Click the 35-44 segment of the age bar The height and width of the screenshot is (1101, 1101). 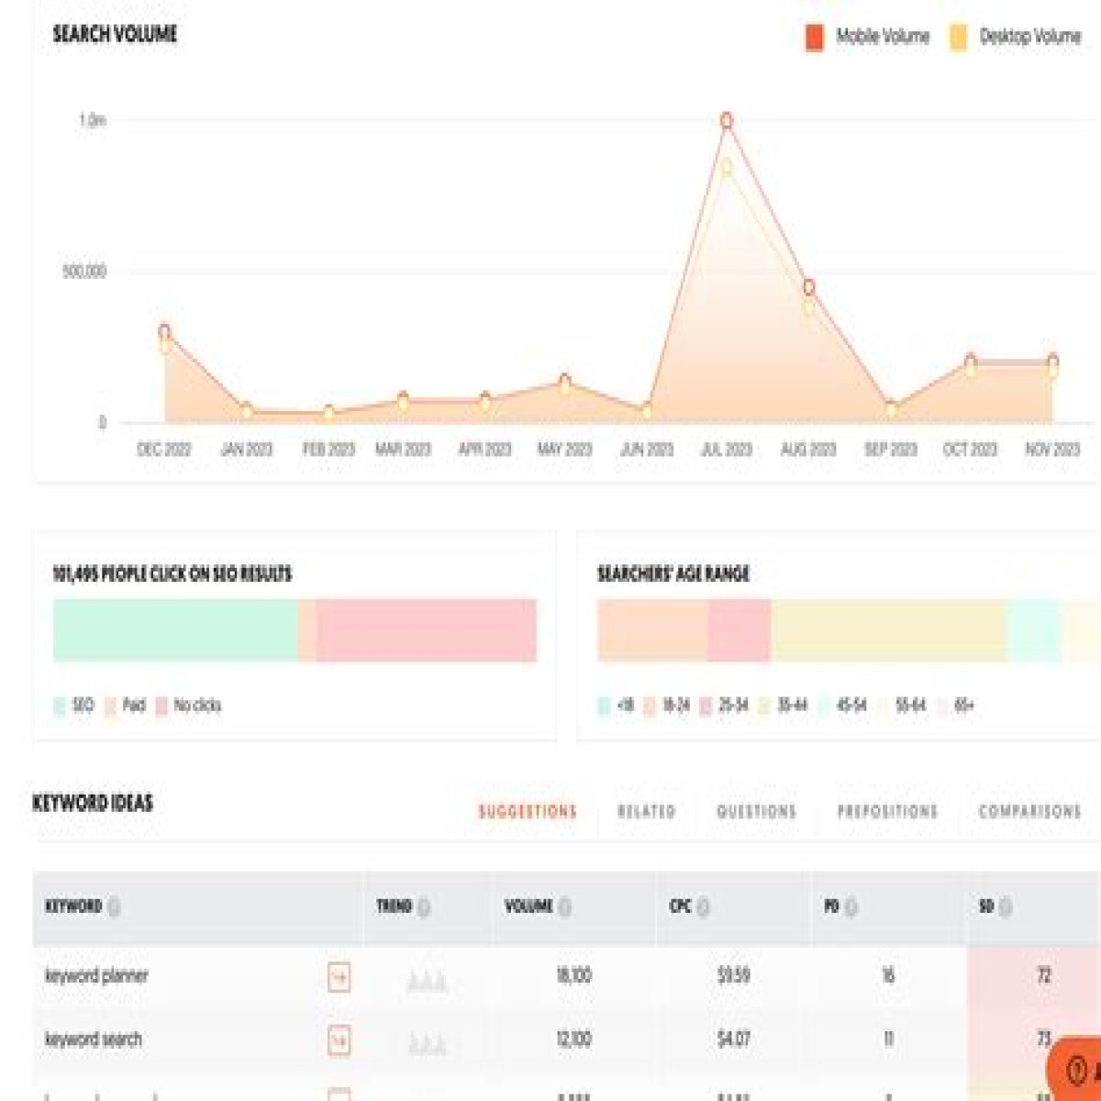coord(888,630)
